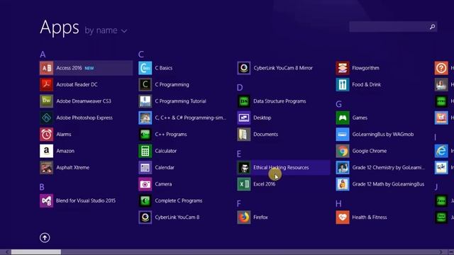Jump to letter B group header
Viewport: 454px width, 255px height.
[x=42, y=187]
